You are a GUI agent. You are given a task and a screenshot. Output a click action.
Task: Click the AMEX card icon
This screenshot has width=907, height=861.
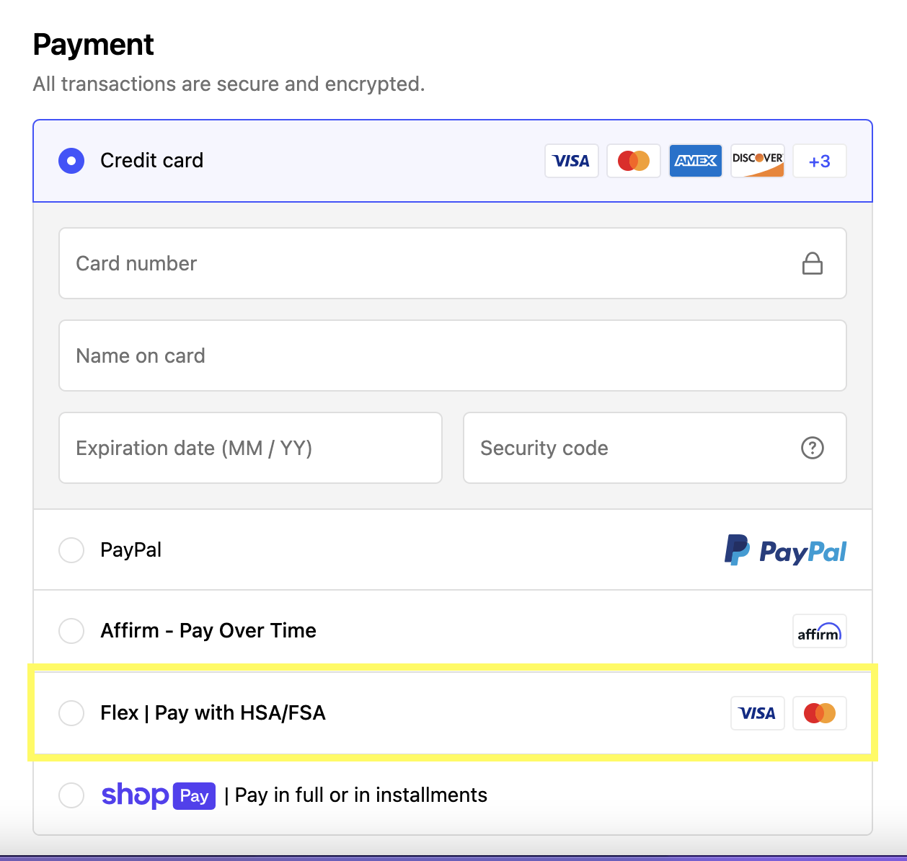coord(695,161)
